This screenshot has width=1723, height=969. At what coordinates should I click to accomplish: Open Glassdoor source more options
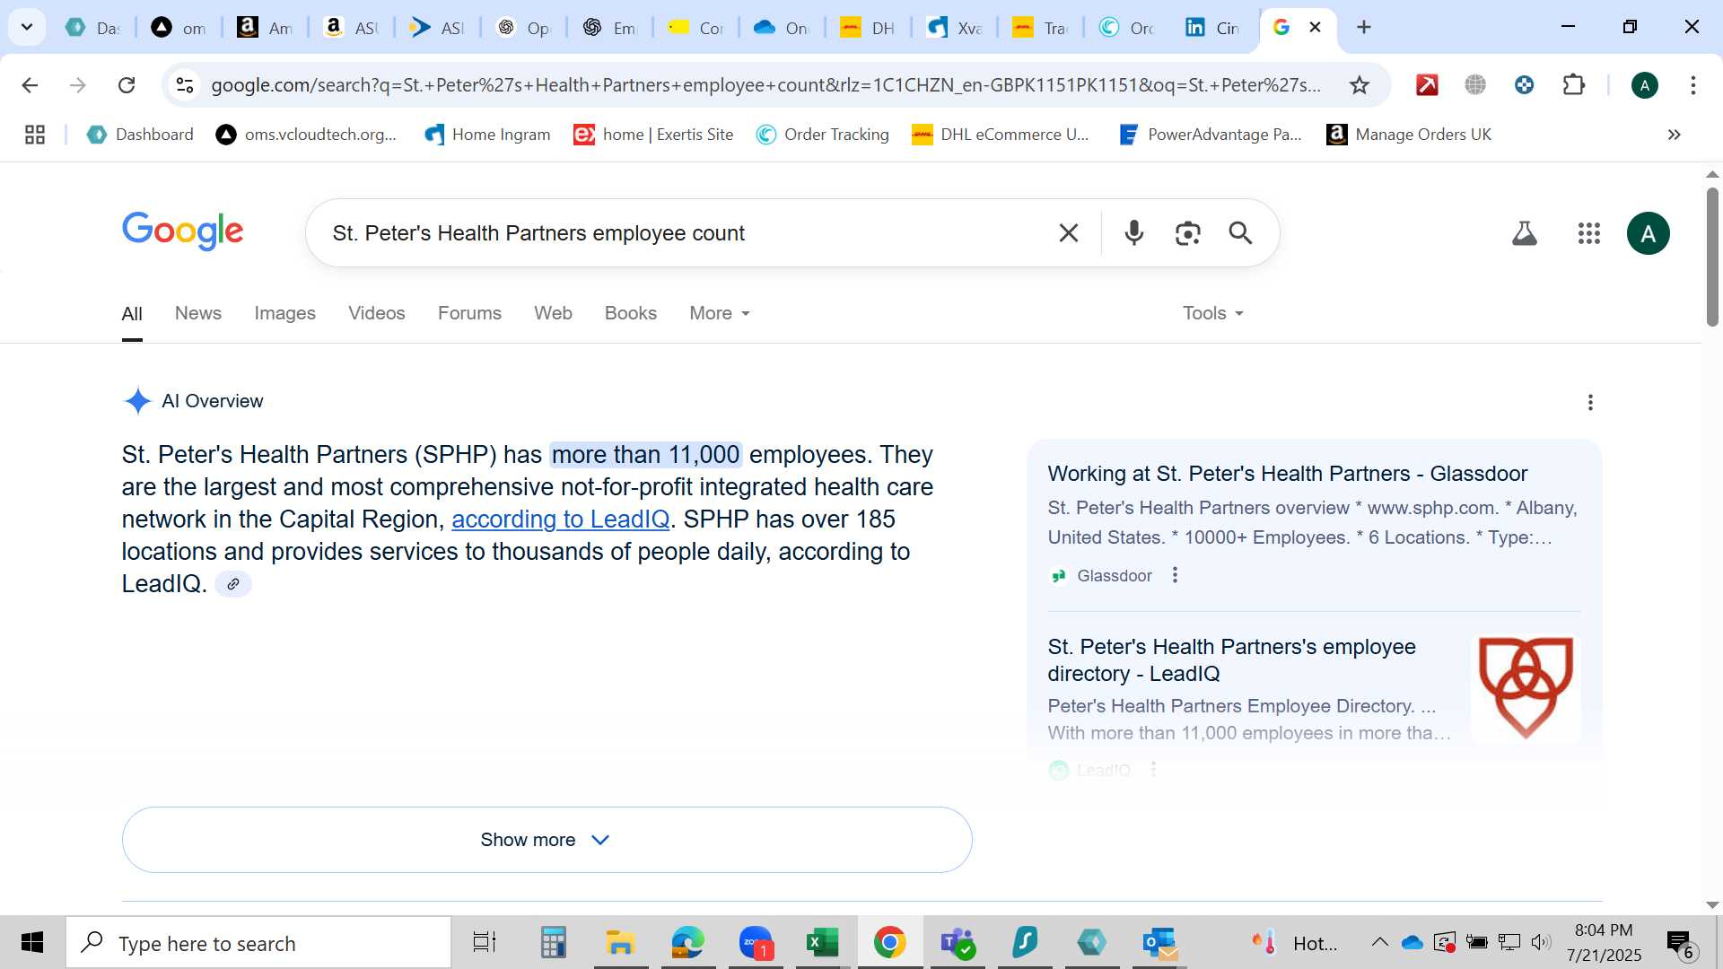(x=1175, y=575)
